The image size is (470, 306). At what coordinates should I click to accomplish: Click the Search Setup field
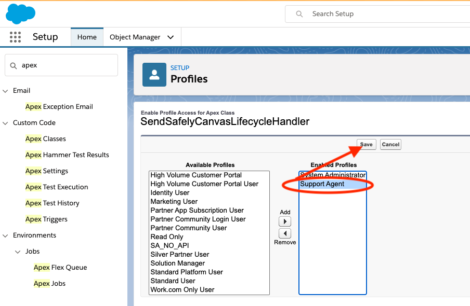(x=377, y=14)
